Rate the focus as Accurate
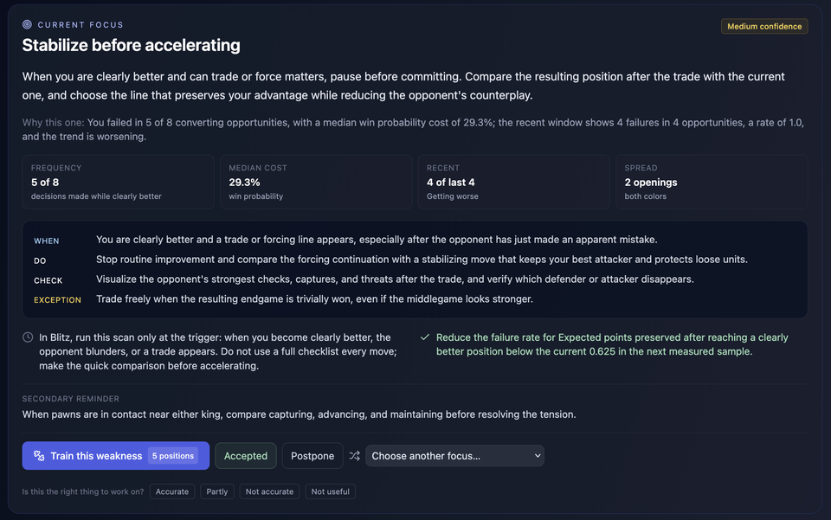Screen dimensions: 831x520 pyautogui.click(x=172, y=491)
